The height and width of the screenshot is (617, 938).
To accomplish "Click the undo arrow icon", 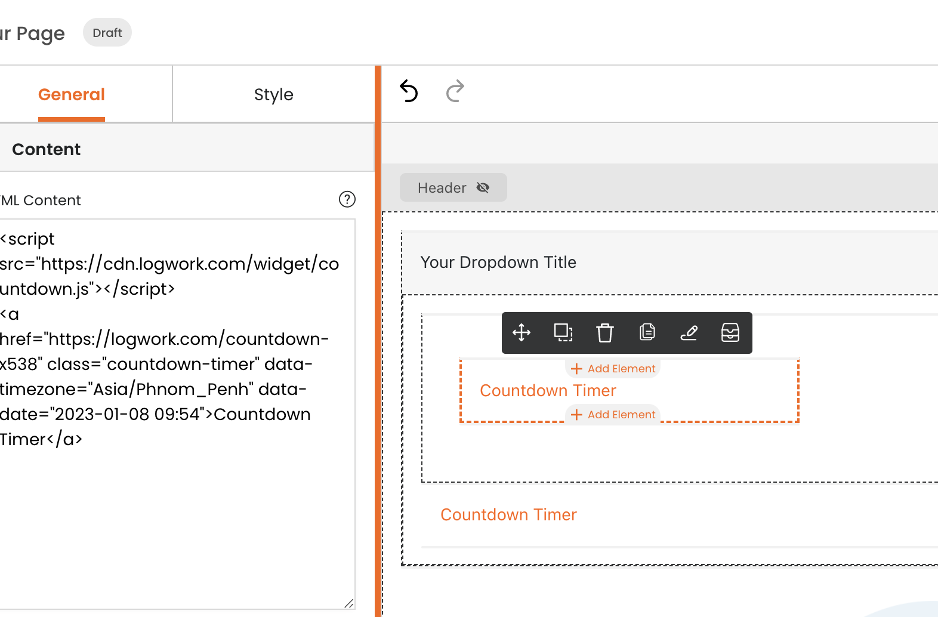I will point(409,91).
